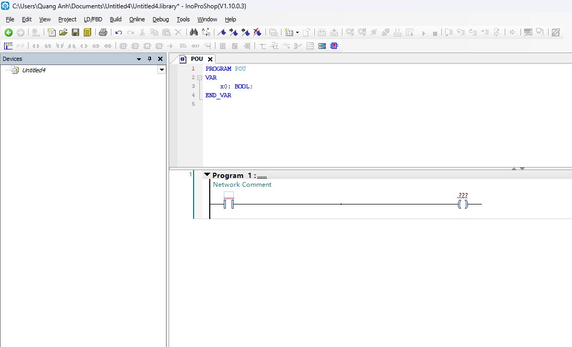572x347 pixels.
Task: Save the project with the floppy disk icon
Action: (75, 32)
